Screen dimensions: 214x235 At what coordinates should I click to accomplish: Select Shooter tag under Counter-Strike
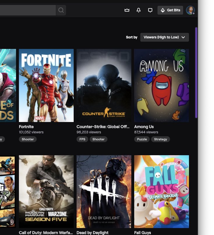(98, 139)
